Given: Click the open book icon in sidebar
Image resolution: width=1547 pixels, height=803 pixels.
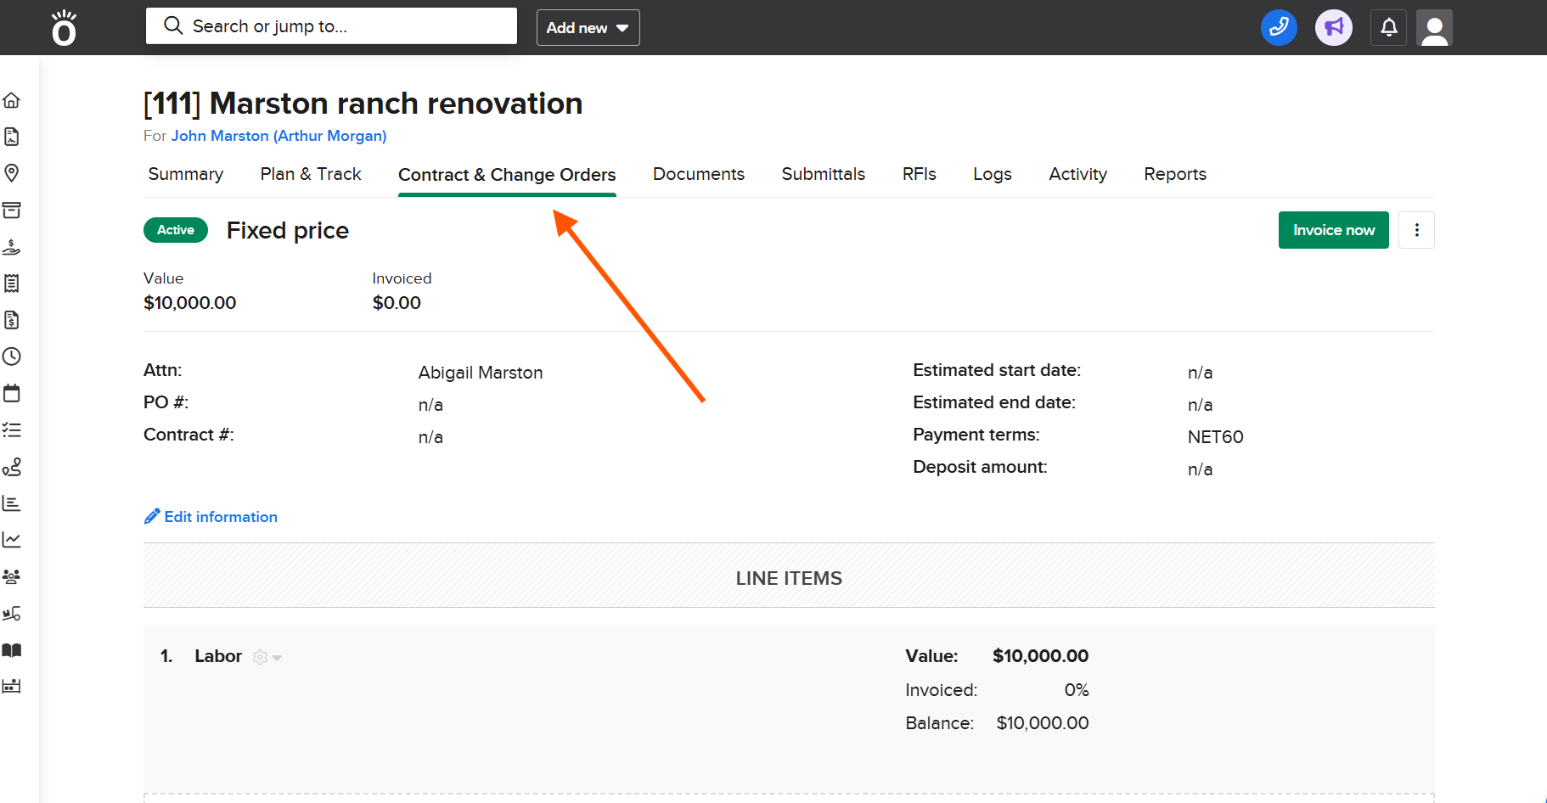Looking at the screenshot, I should coord(12,650).
